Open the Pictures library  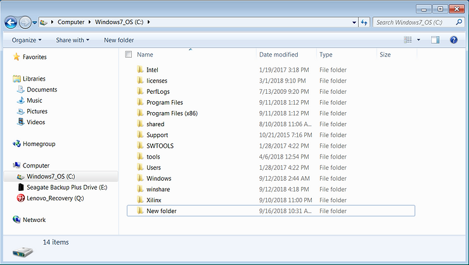(37, 112)
